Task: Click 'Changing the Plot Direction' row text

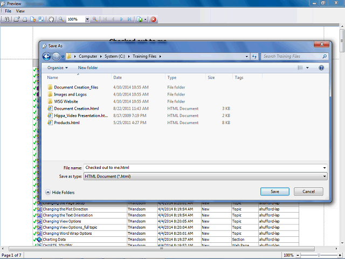Action: [65, 209]
